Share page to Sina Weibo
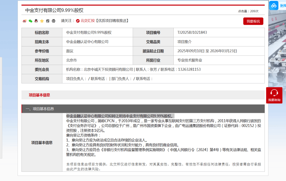This screenshot has height=181, width=286. 25,21
